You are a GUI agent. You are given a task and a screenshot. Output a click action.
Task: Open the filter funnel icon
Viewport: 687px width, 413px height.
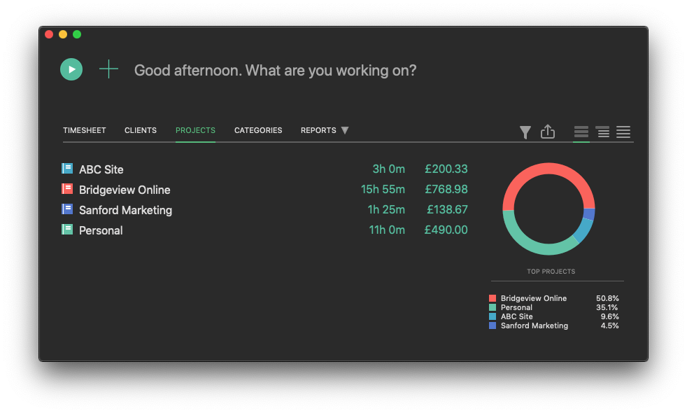point(525,132)
